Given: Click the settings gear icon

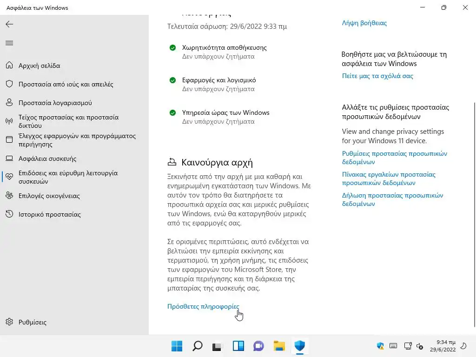Looking at the screenshot, I should [x=9, y=322].
